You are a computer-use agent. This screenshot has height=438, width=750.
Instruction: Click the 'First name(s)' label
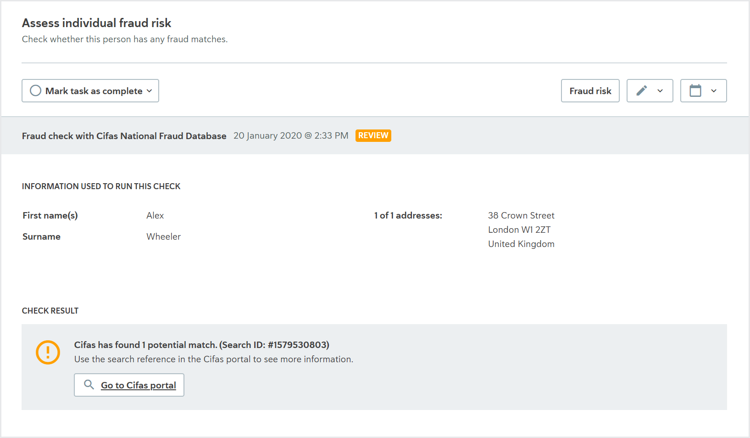click(x=50, y=215)
